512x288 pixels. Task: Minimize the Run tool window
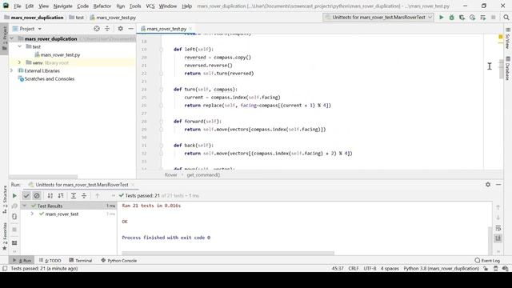[498, 185]
